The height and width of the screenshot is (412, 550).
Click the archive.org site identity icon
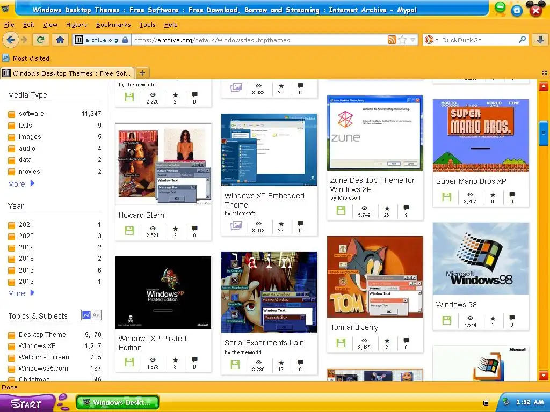(79, 40)
